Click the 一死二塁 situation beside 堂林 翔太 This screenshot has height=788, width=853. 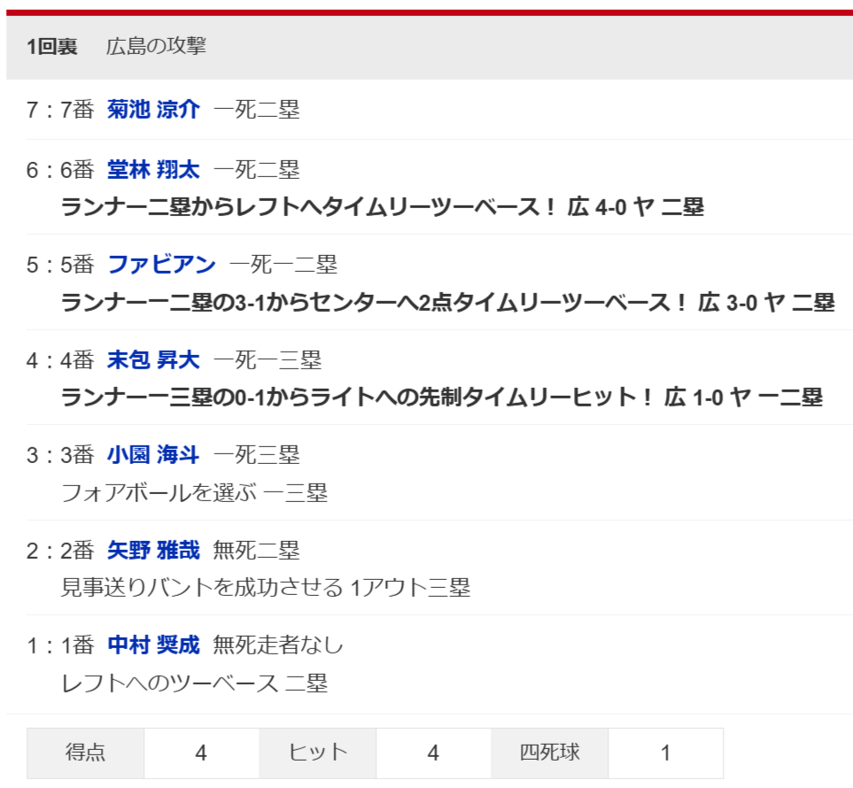point(256,170)
